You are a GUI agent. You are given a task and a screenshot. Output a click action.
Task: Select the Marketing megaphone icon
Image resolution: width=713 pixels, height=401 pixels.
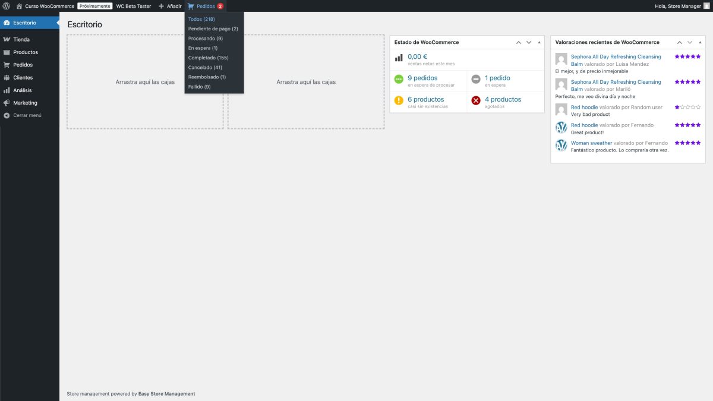pyautogui.click(x=6, y=102)
